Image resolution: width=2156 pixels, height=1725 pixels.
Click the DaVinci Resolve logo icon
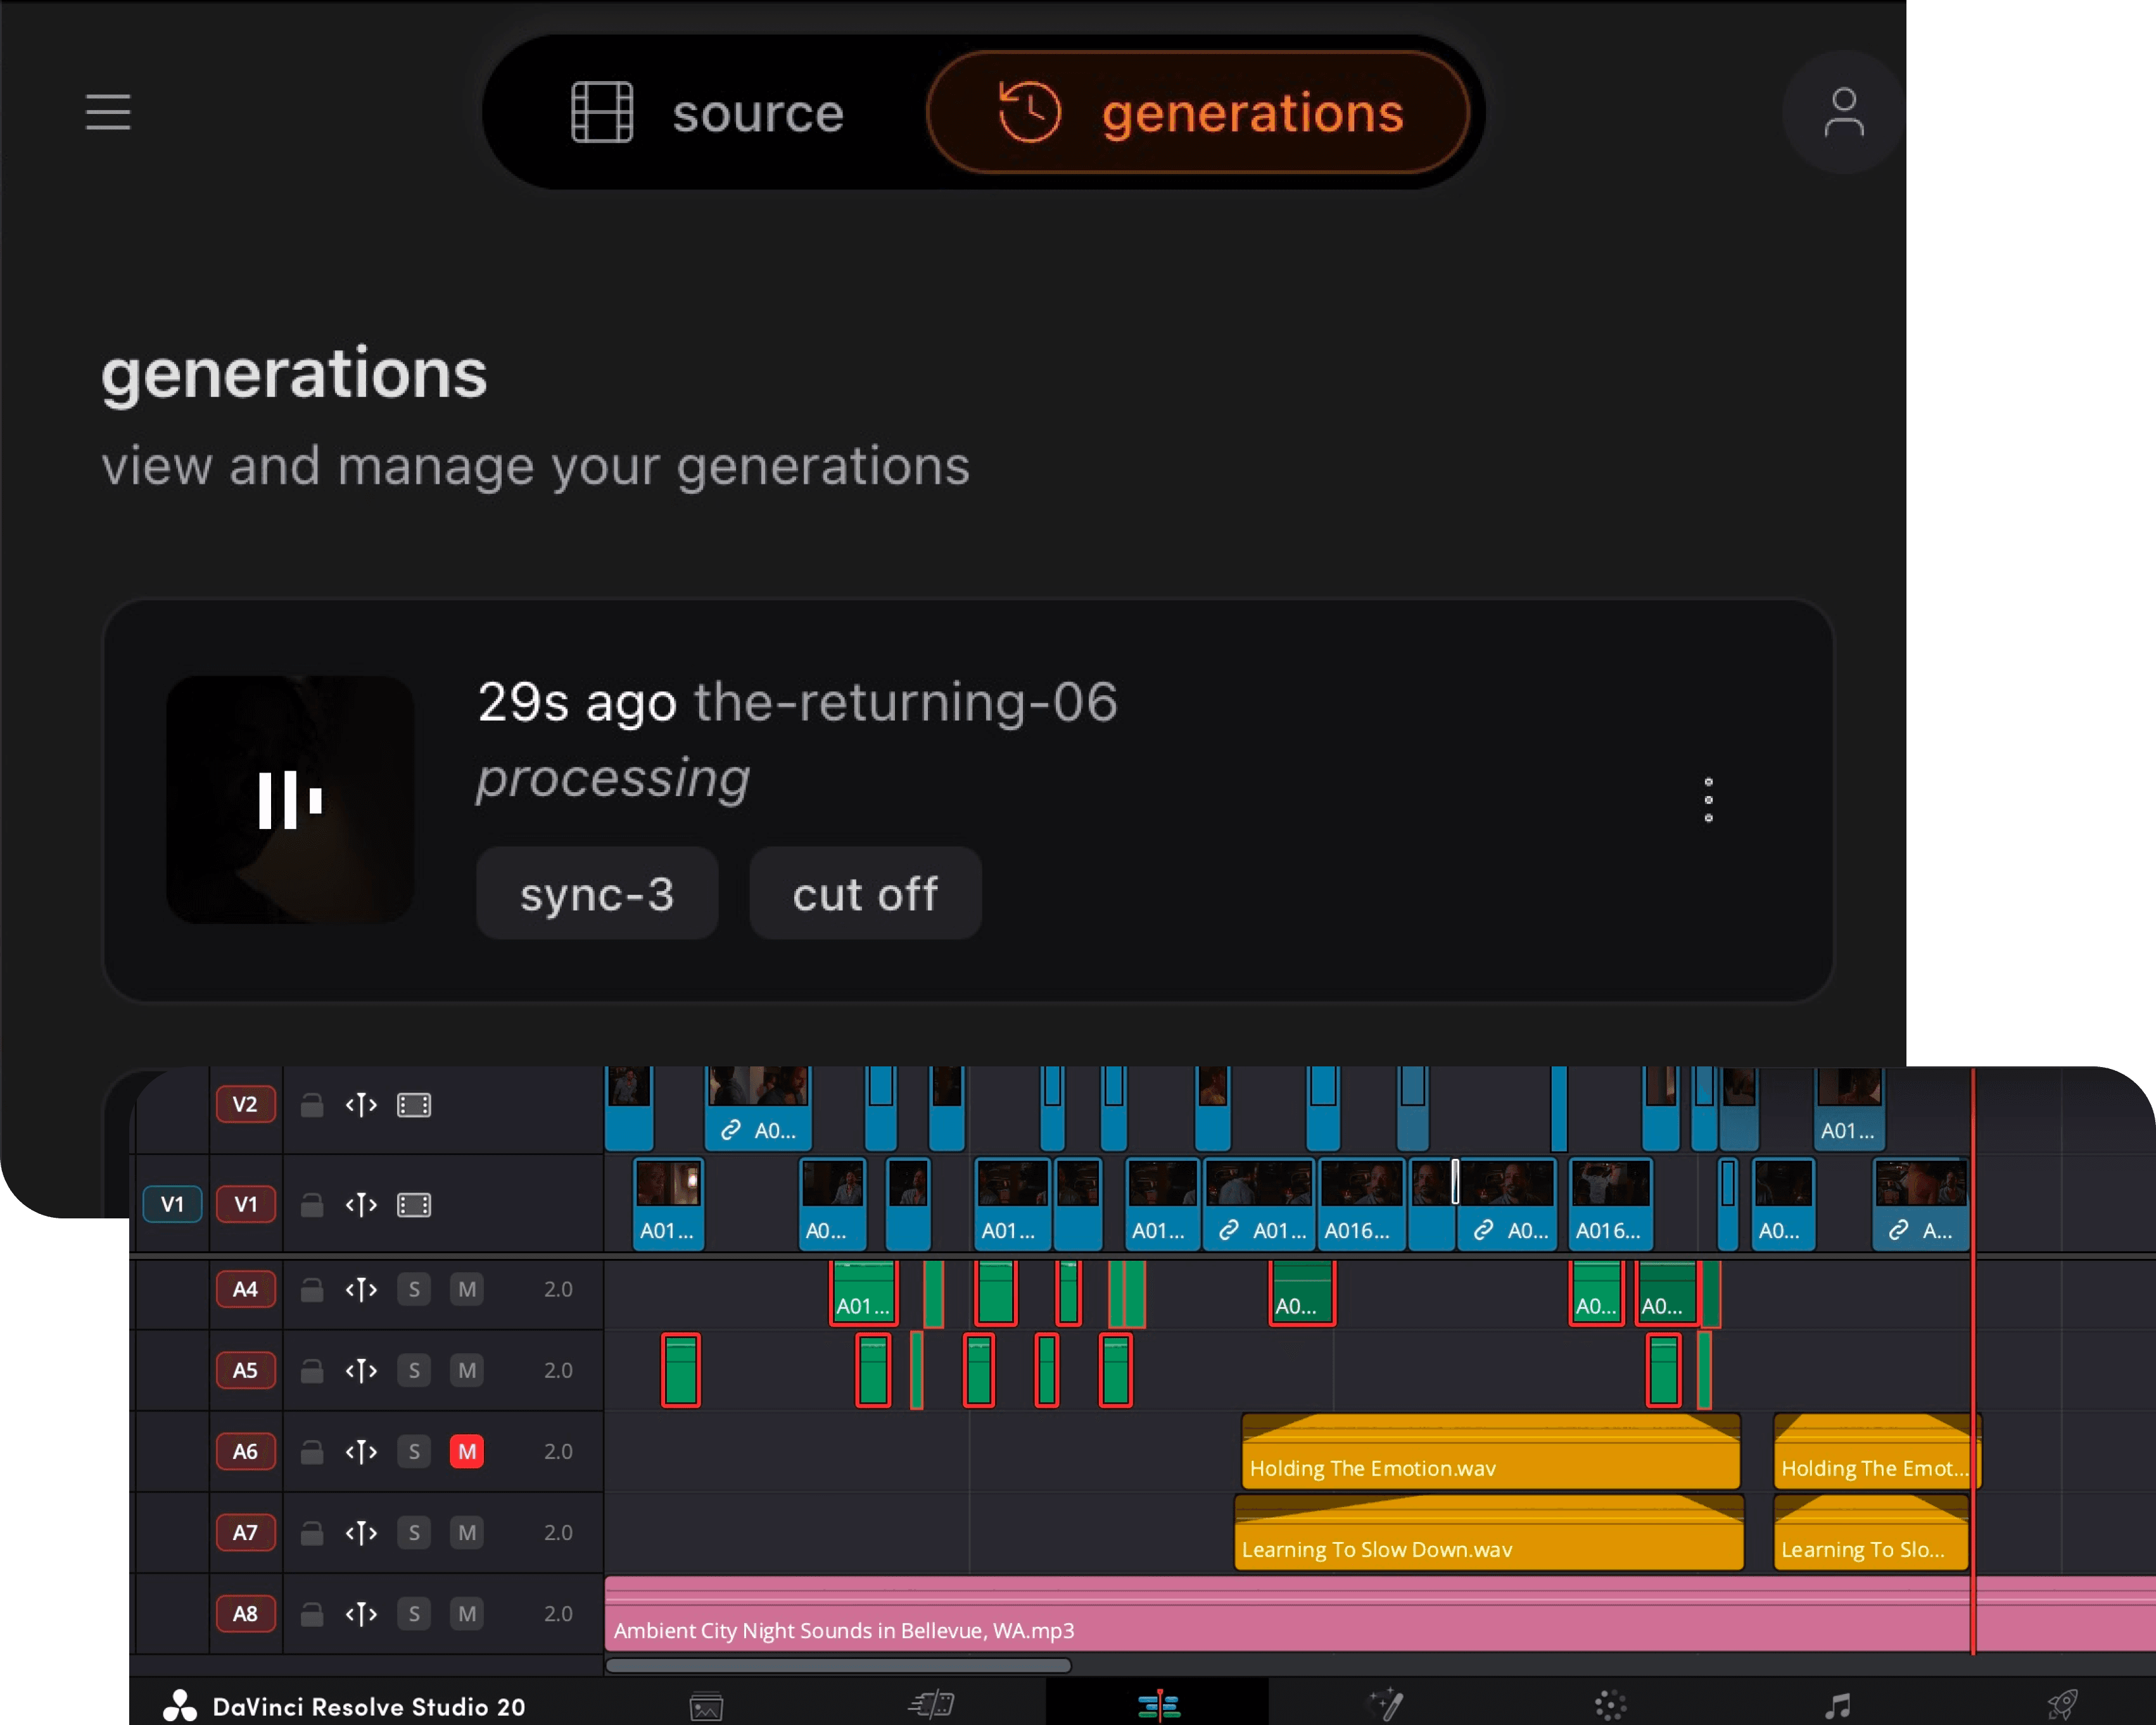(180, 1705)
